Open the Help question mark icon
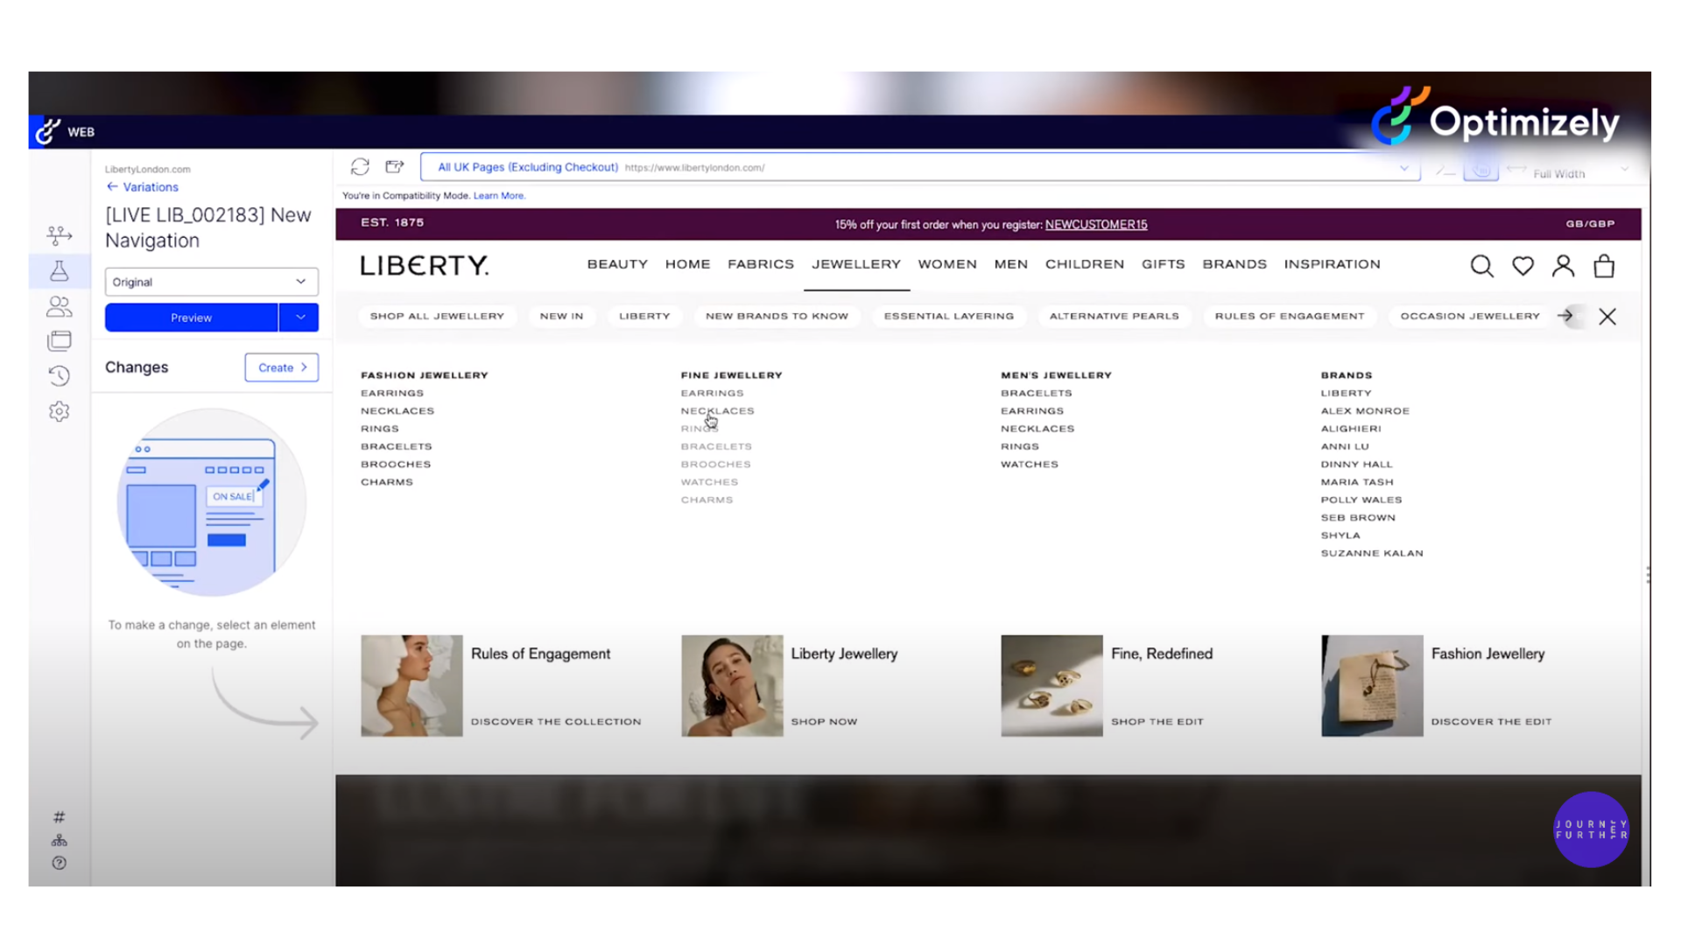This screenshot has width=1681, height=945. 59,863
